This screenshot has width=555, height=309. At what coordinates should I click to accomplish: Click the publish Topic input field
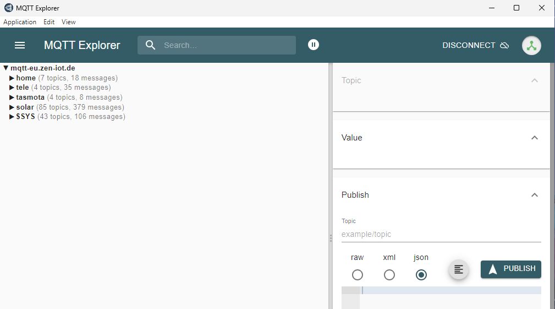click(441, 234)
